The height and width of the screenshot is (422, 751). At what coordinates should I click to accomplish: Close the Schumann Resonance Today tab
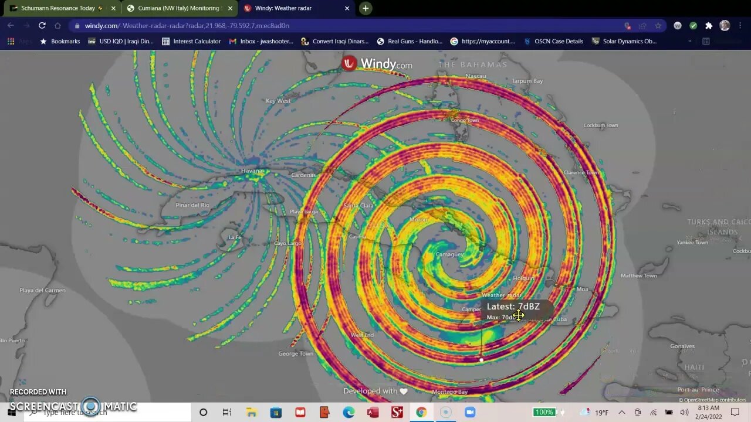point(113,8)
